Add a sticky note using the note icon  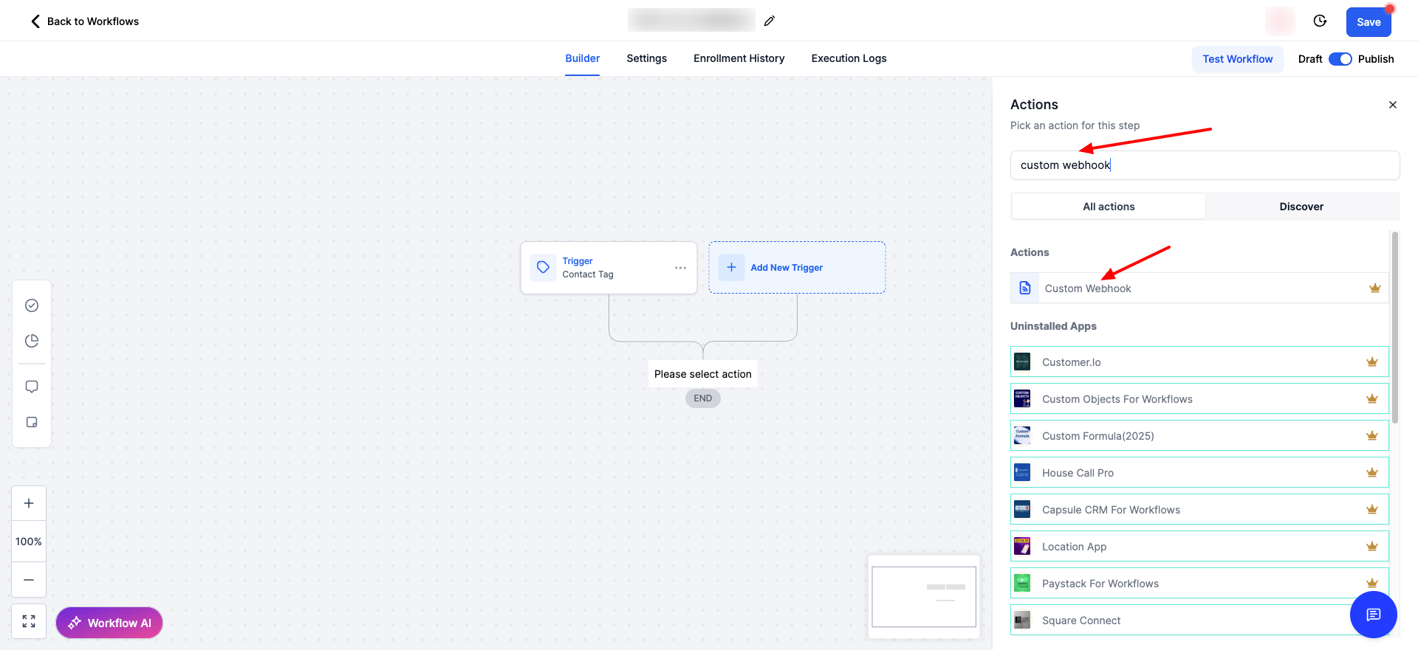[32, 422]
